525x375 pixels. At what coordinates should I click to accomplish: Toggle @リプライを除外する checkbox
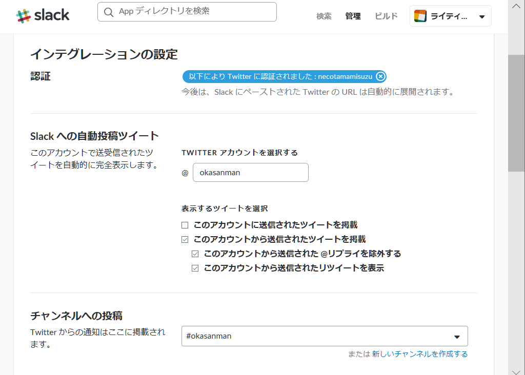195,254
